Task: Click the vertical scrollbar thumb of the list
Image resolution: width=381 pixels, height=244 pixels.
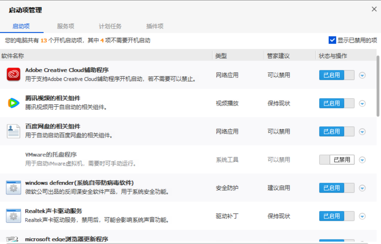Action: [x=378, y=86]
